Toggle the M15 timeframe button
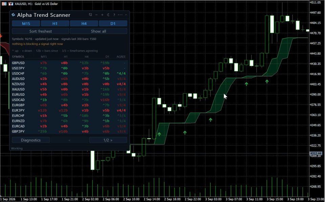325x202 pixels. point(26,24)
